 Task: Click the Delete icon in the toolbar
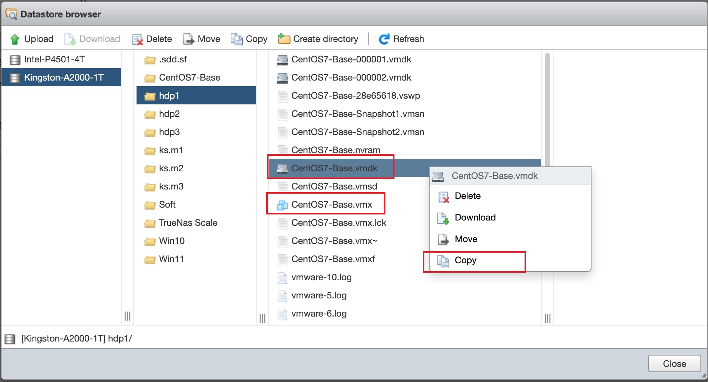click(137, 39)
